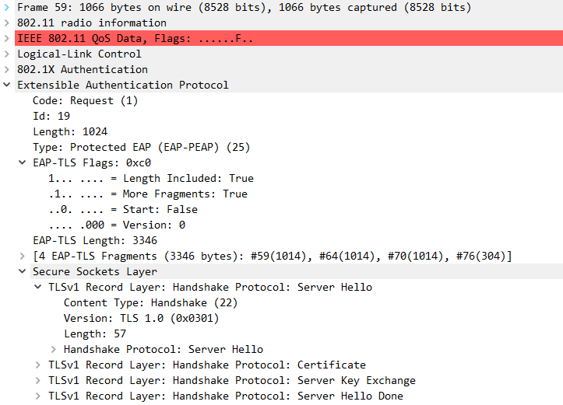Expand the IEEE 802.11 QoS Data row
The height and width of the screenshot is (405, 563).
coord(7,38)
